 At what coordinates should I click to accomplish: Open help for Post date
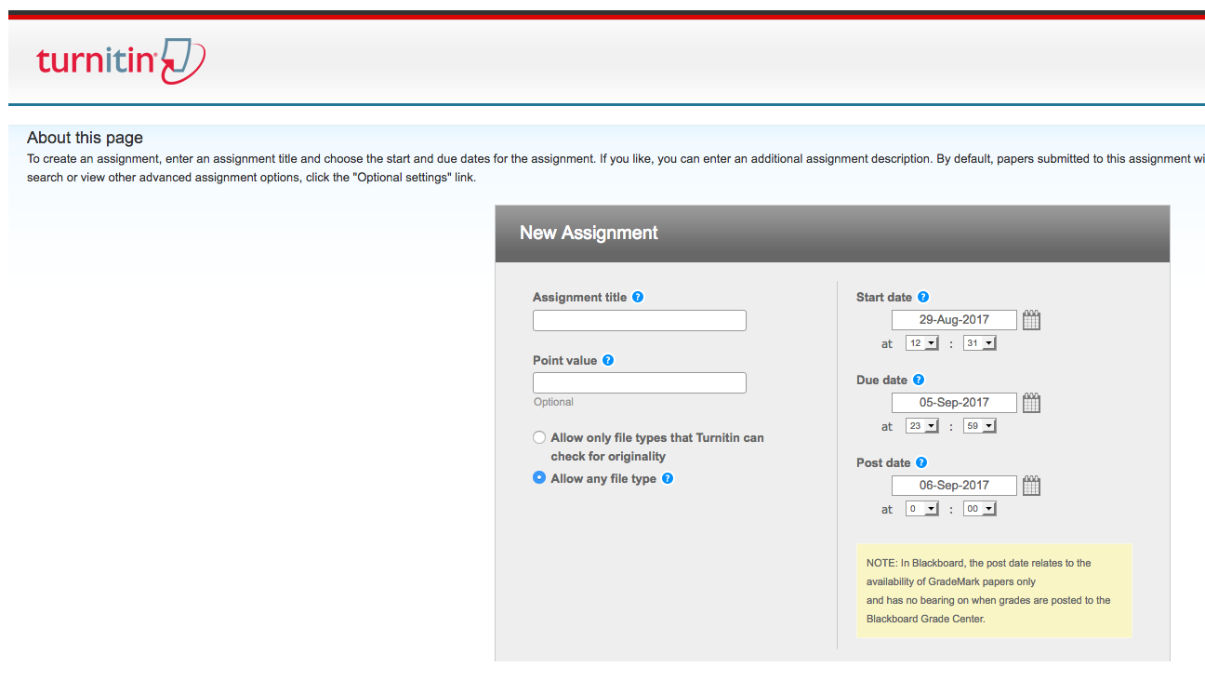click(x=921, y=462)
